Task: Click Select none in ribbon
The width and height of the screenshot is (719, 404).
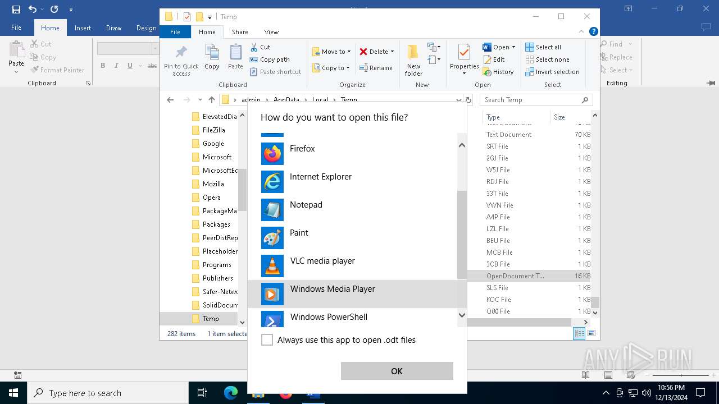Action: tap(547, 59)
